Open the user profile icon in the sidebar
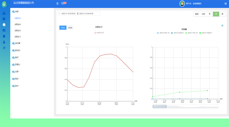This screenshot has width=229, height=127. tap(4, 42)
